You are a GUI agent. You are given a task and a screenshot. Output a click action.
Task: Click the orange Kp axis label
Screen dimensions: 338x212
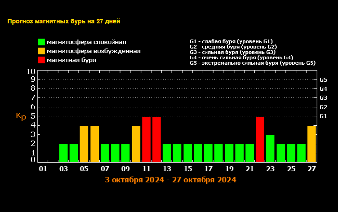(21, 116)
